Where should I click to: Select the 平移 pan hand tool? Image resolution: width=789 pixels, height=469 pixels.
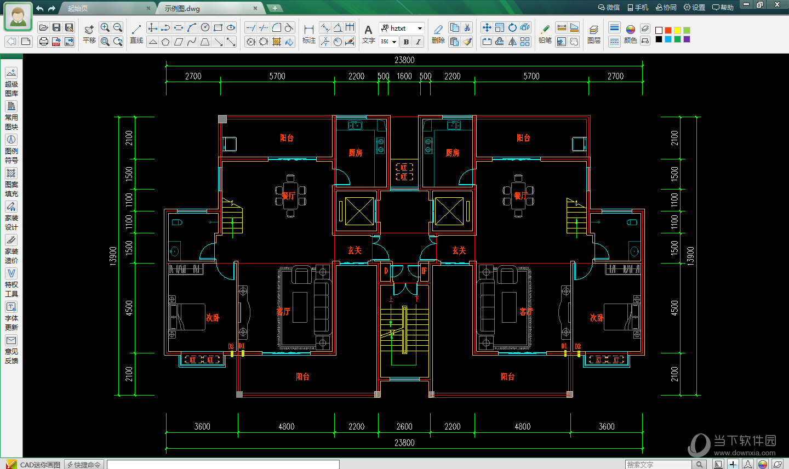pos(89,33)
